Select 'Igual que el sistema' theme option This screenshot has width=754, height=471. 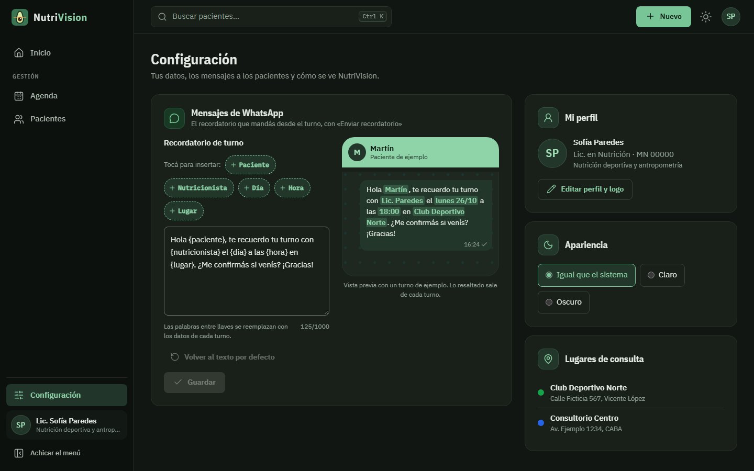[586, 275]
